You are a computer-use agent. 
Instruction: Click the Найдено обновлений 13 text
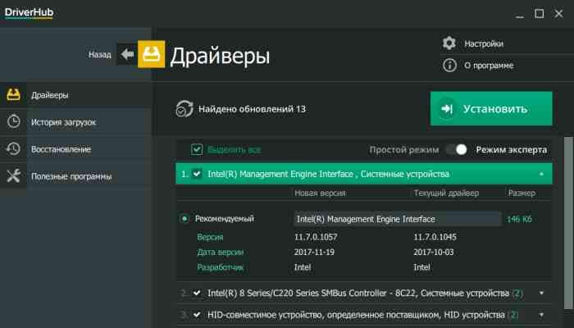click(x=252, y=109)
